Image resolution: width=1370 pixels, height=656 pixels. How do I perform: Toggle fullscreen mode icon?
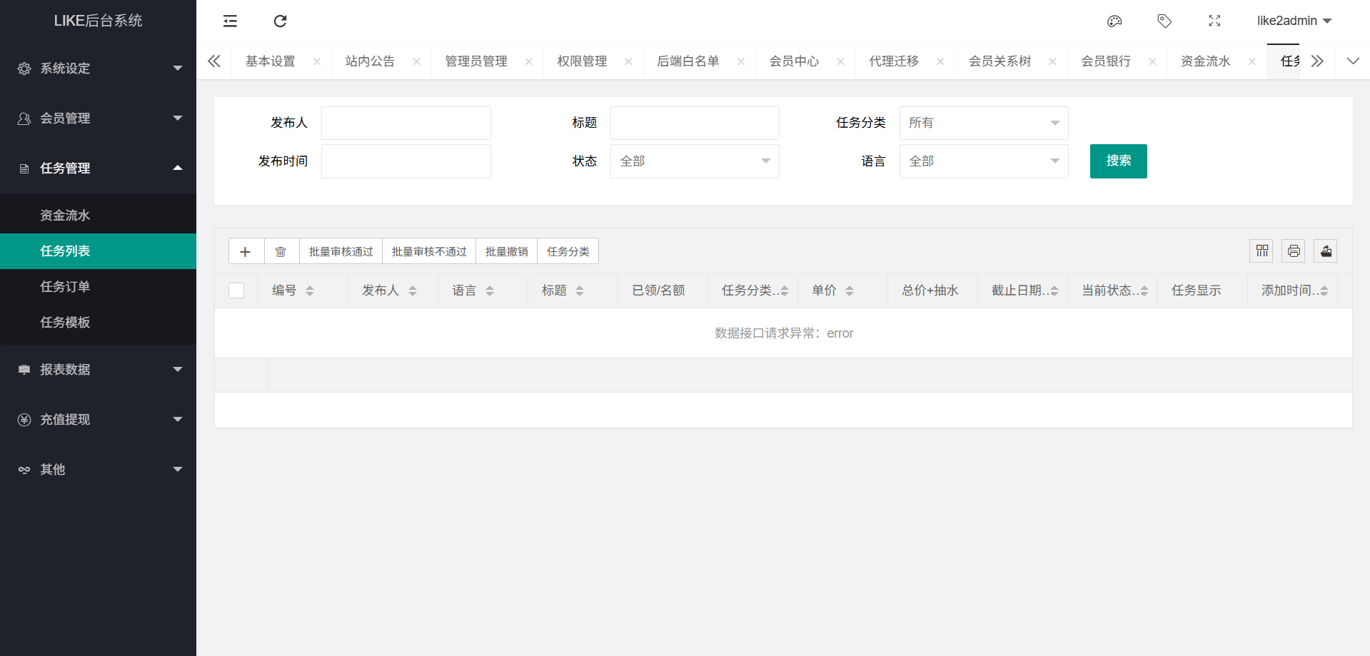1214,21
